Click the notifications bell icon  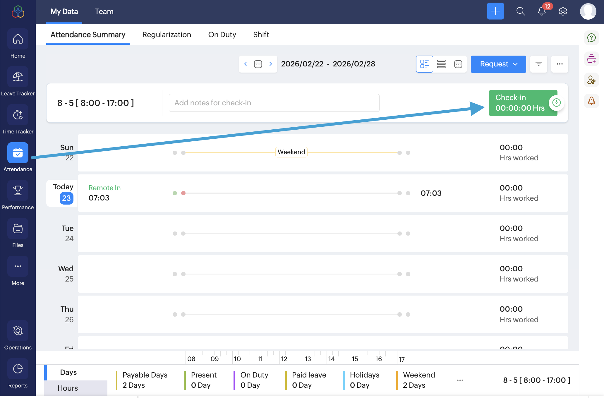[542, 11]
